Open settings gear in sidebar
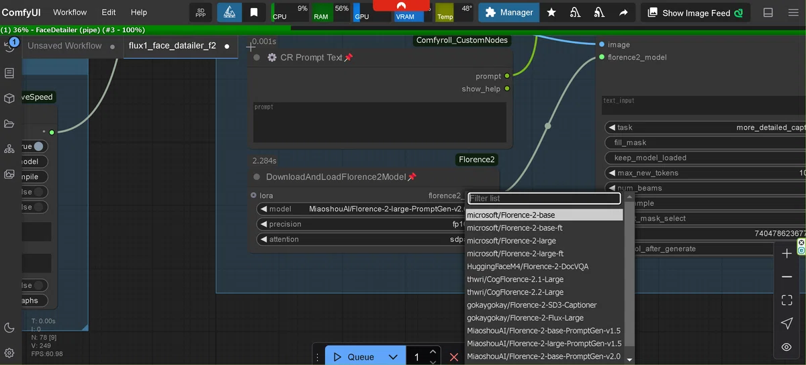Image resolution: width=806 pixels, height=365 pixels. 9,352
